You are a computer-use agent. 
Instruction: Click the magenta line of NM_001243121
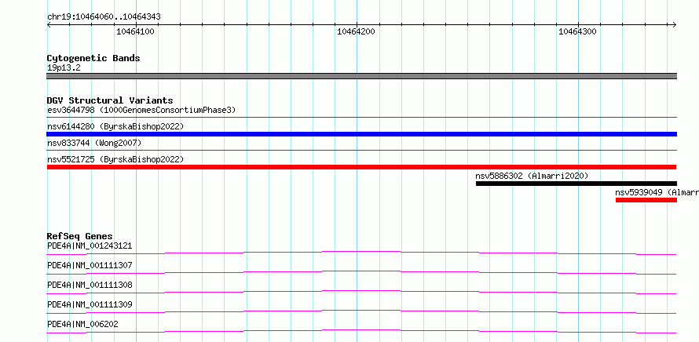(361, 253)
